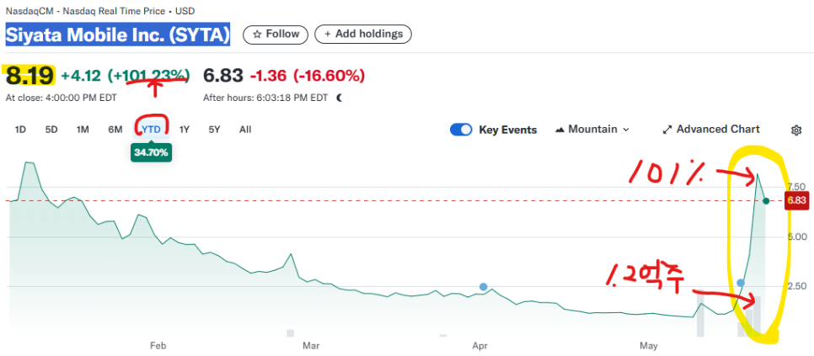Select the 5Y time range
The image size is (814, 356).
pyautogui.click(x=214, y=130)
